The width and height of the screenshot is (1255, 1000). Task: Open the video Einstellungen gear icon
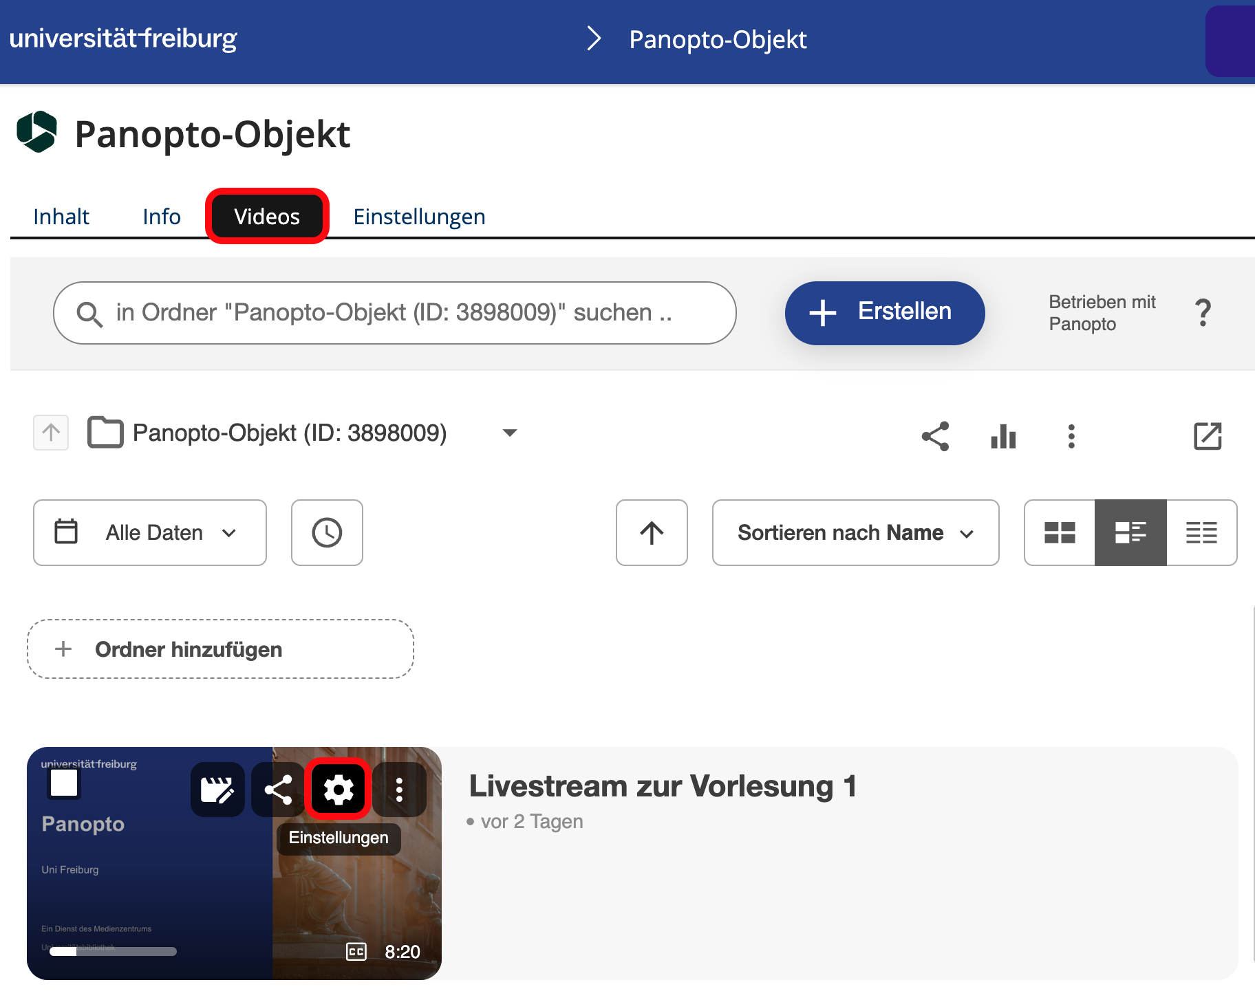339,790
